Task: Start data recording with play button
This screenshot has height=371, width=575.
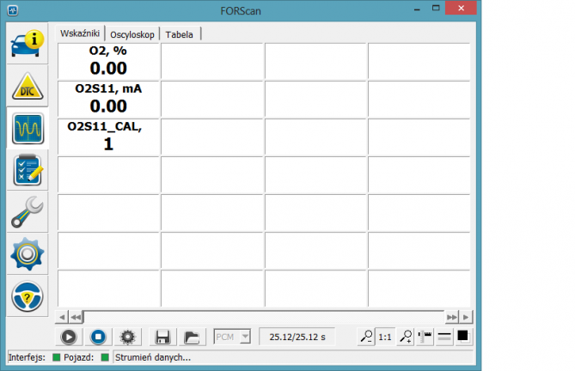Action: point(67,337)
